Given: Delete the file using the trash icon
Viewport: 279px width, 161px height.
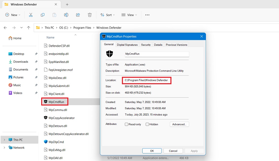Looking at the screenshot, I should (x=90, y=15).
